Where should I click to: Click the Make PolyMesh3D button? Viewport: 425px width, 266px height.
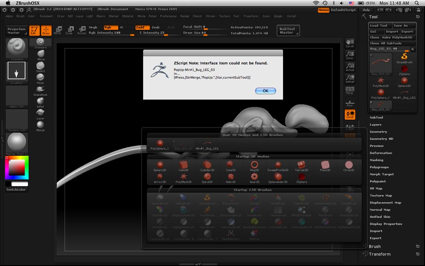398,37
